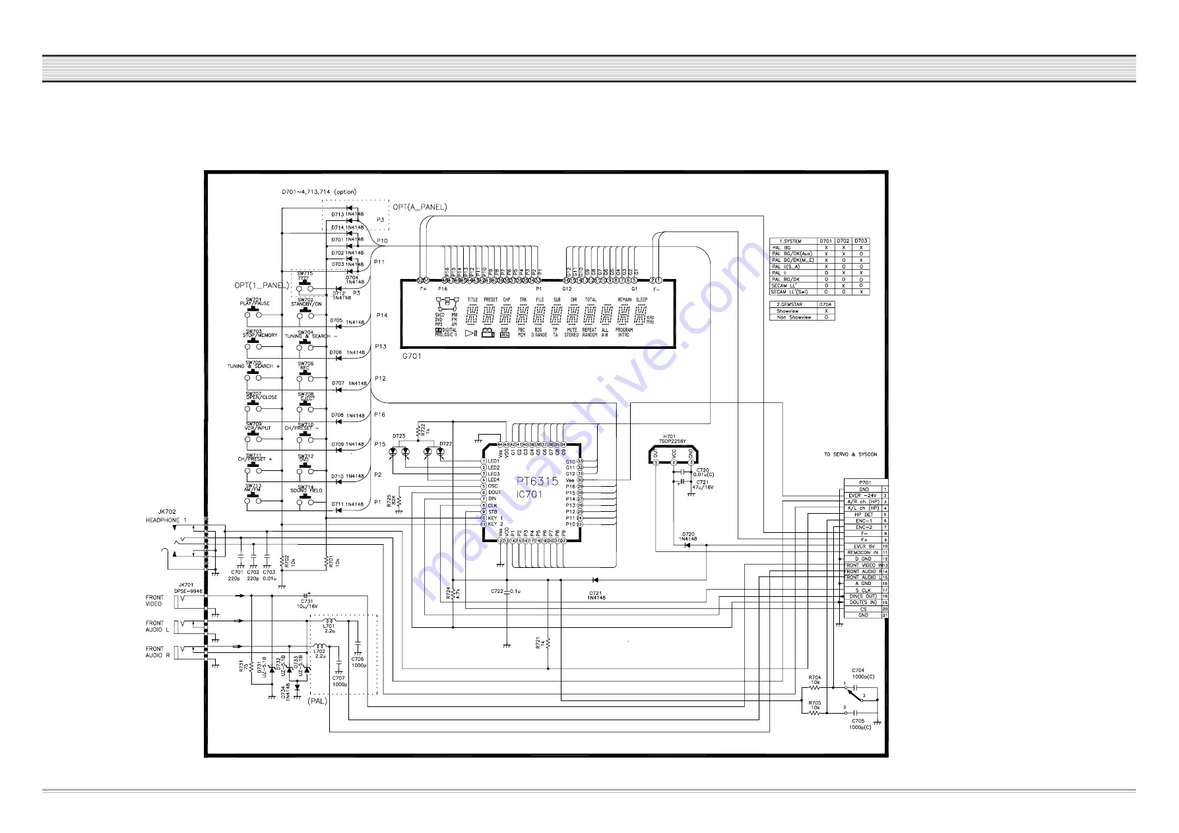The height and width of the screenshot is (833, 1179).
Task: Click the R721 1k resistor symbol
Action: coord(548,642)
